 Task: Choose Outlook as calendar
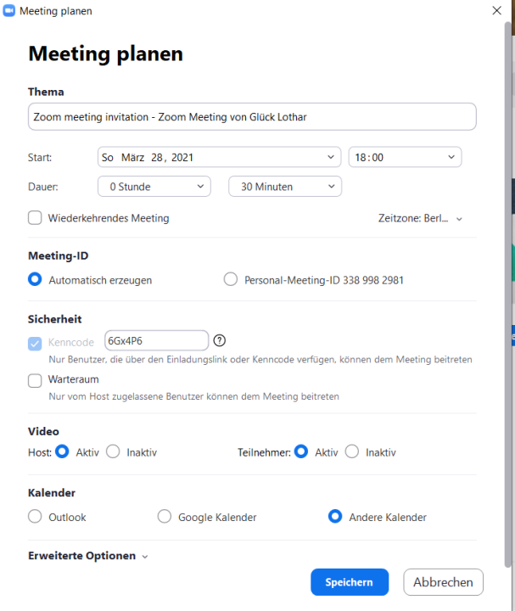point(35,516)
